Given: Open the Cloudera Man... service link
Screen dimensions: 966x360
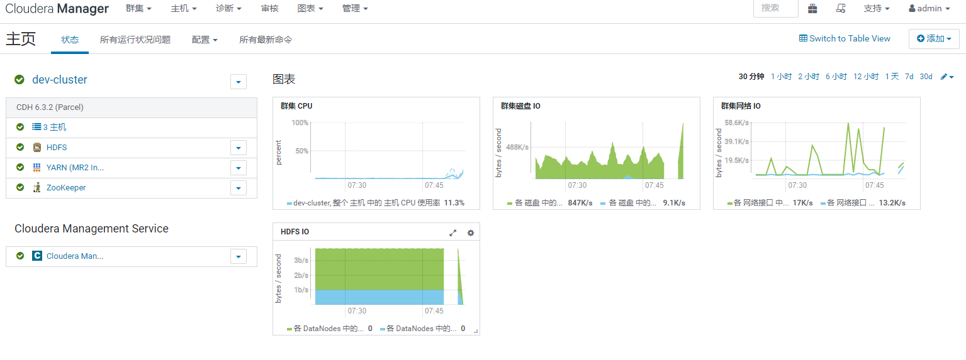Looking at the screenshot, I should (x=75, y=256).
